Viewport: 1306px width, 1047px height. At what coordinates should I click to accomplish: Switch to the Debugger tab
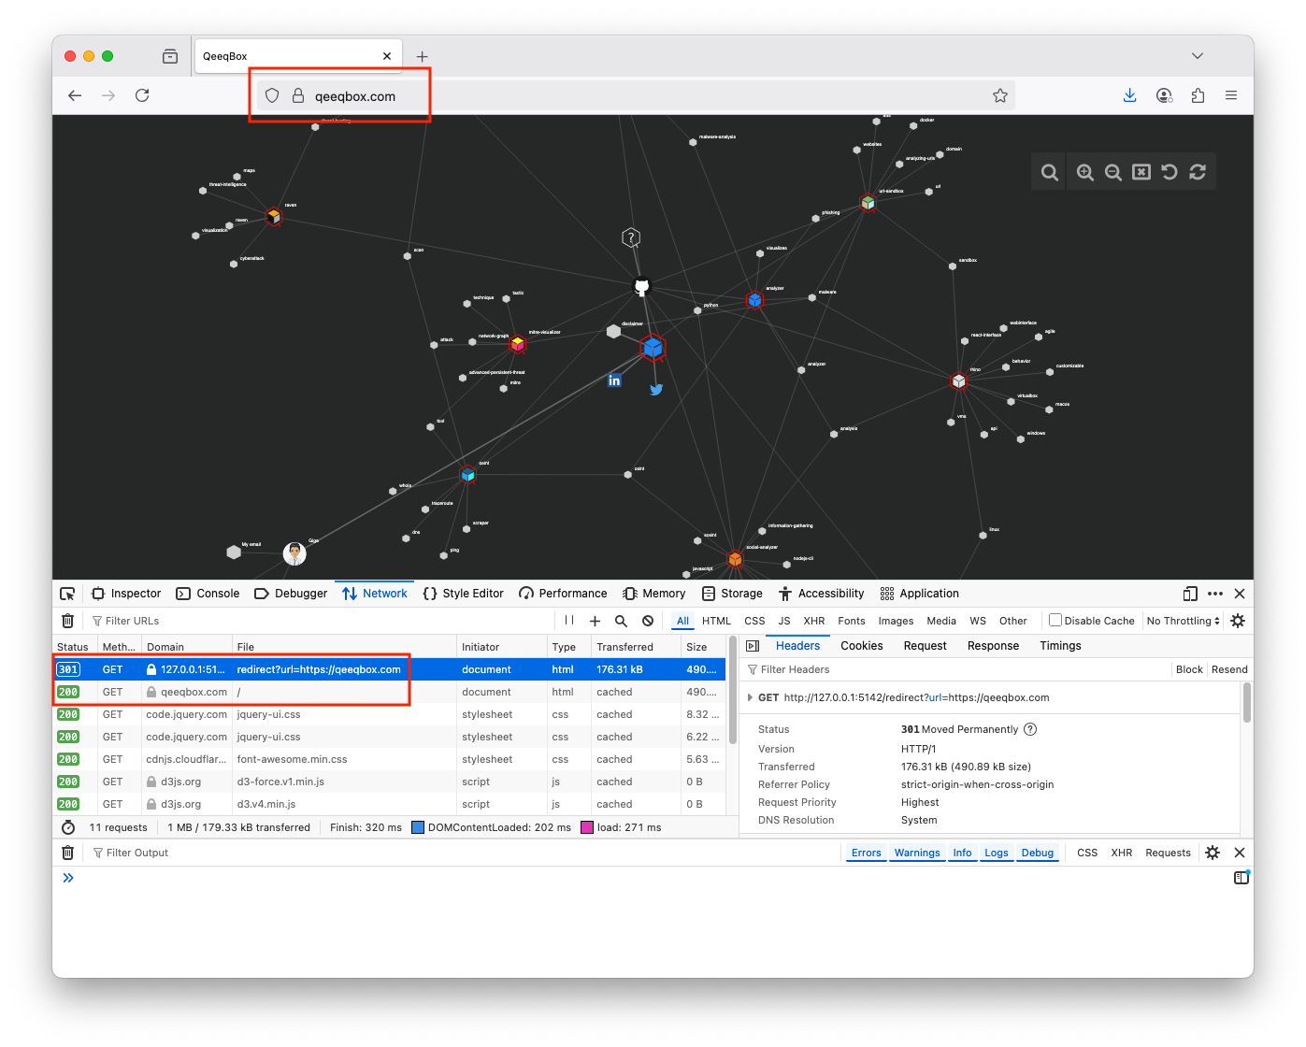tap(291, 594)
